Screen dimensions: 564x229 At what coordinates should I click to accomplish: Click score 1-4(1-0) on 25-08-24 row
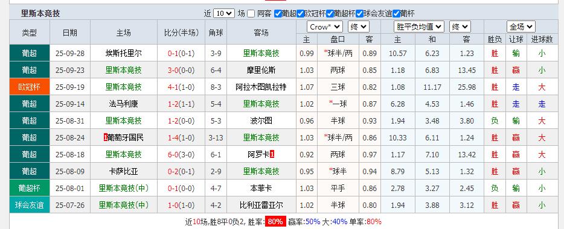pos(181,138)
